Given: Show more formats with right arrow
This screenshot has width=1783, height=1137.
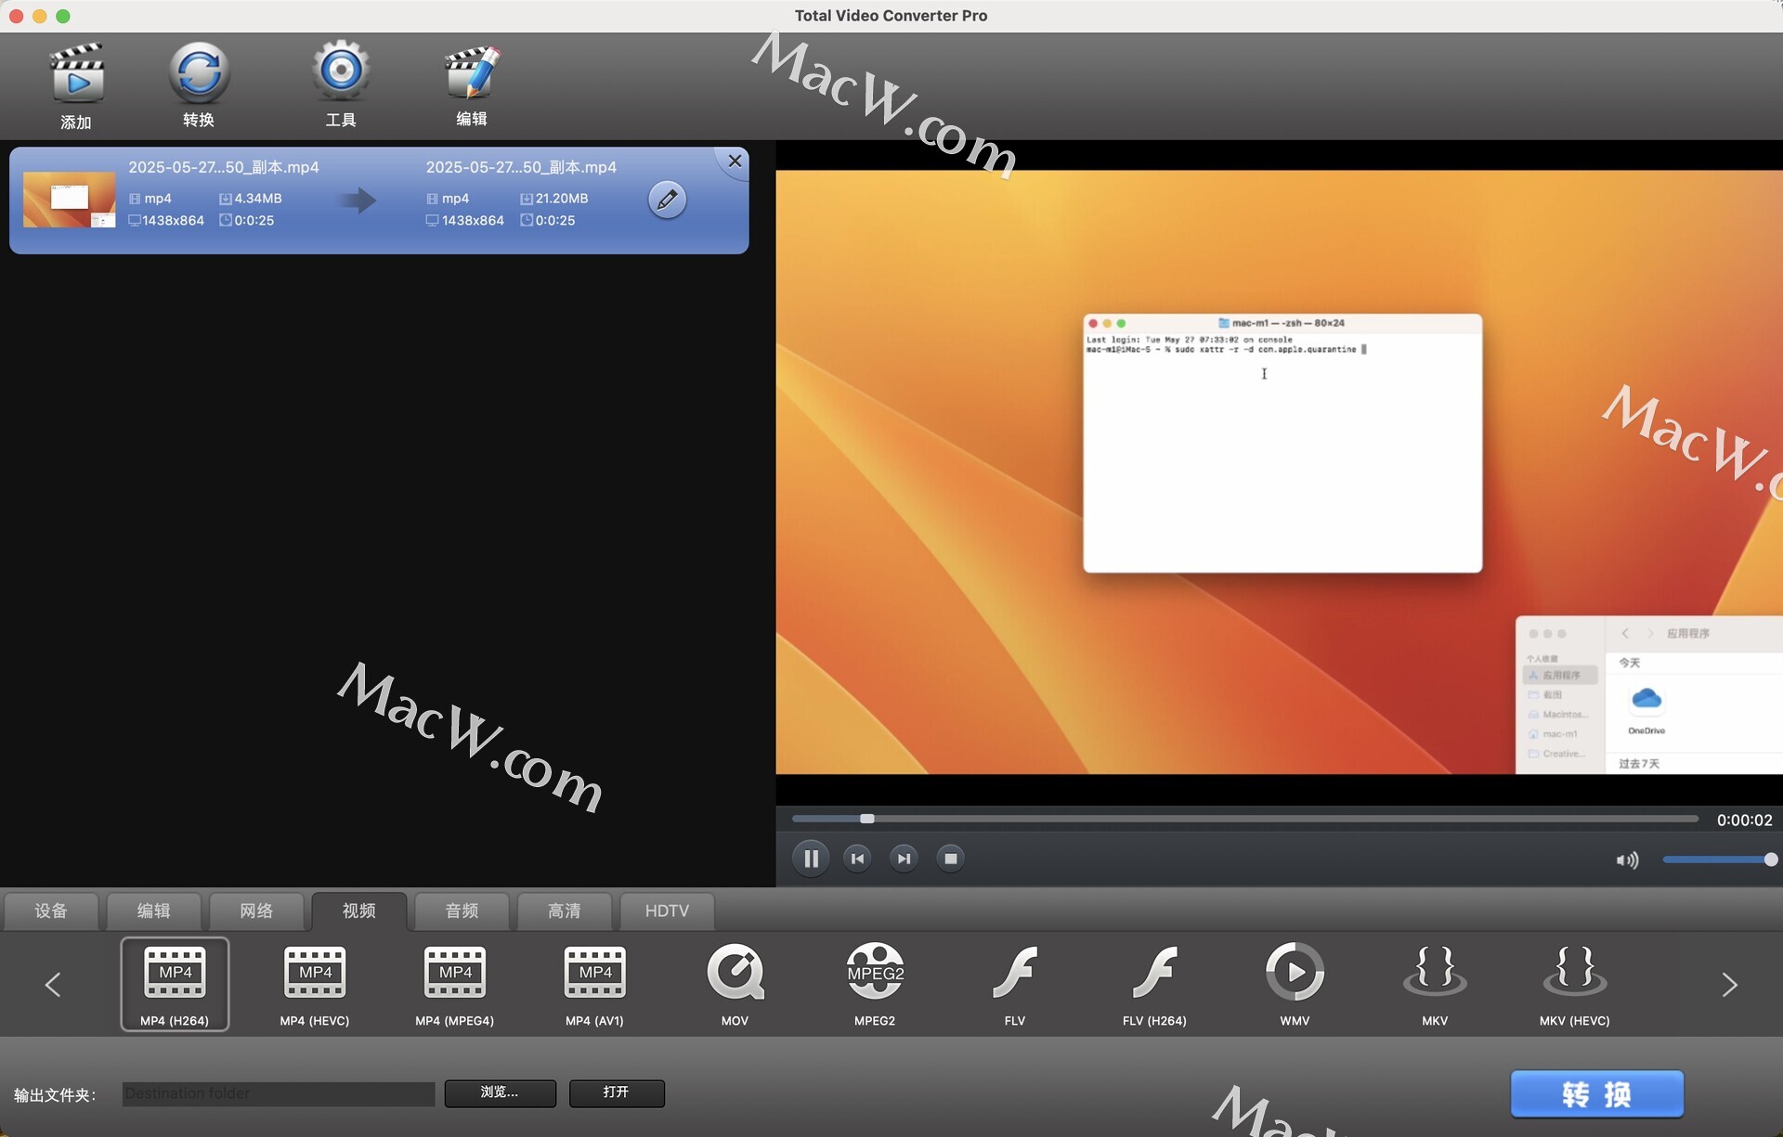Looking at the screenshot, I should coord(1729,985).
